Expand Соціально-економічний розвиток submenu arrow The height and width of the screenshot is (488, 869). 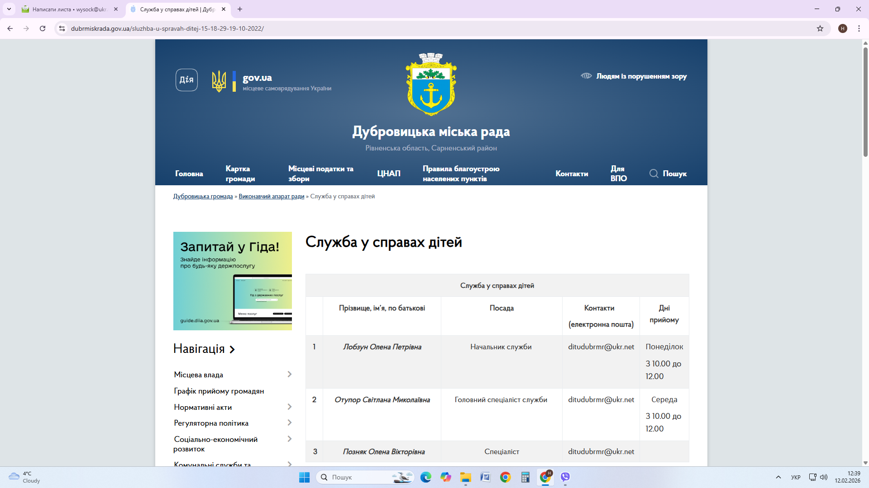(x=290, y=439)
